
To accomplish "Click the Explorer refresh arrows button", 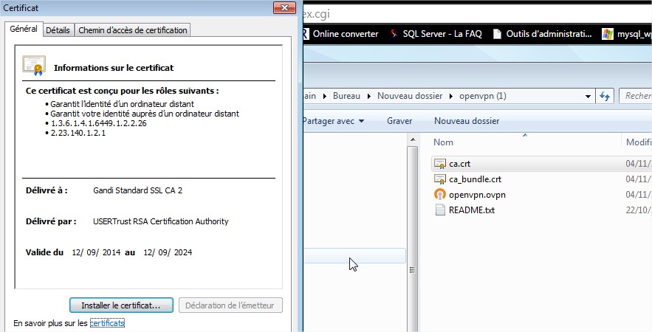I will (x=605, y=96).
